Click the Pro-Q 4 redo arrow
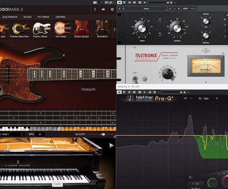Screen dimensions: 228x189 click(x=191, y=98)
